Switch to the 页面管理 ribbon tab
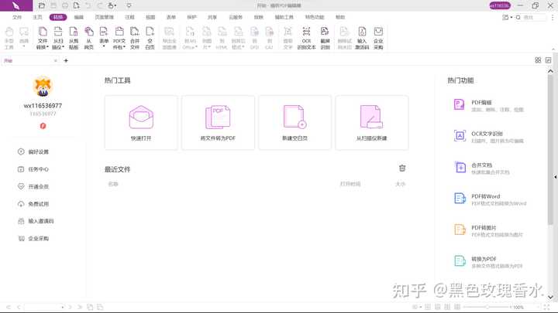This screenshot has width=558, height=313. (x=105, y=17)
